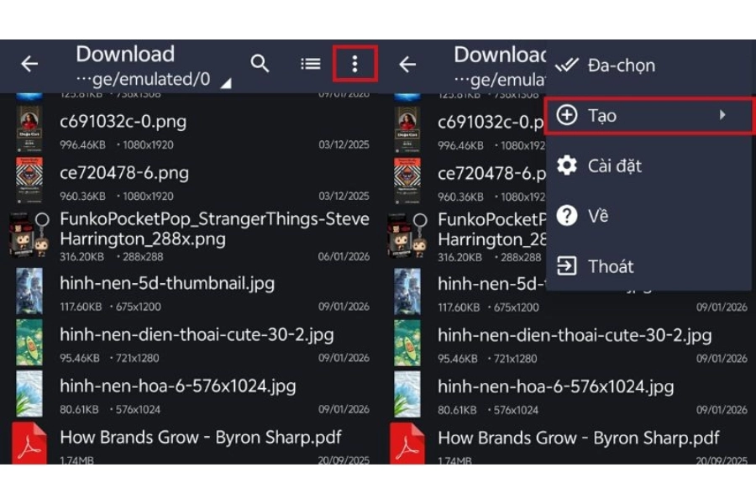Click the list view icon next to search
This screenshot has width=756, height=504.
click(310, 63)
